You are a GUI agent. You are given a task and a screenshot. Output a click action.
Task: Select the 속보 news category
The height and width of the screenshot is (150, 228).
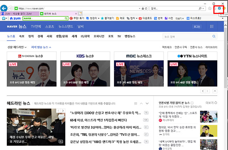pos(21,36)
